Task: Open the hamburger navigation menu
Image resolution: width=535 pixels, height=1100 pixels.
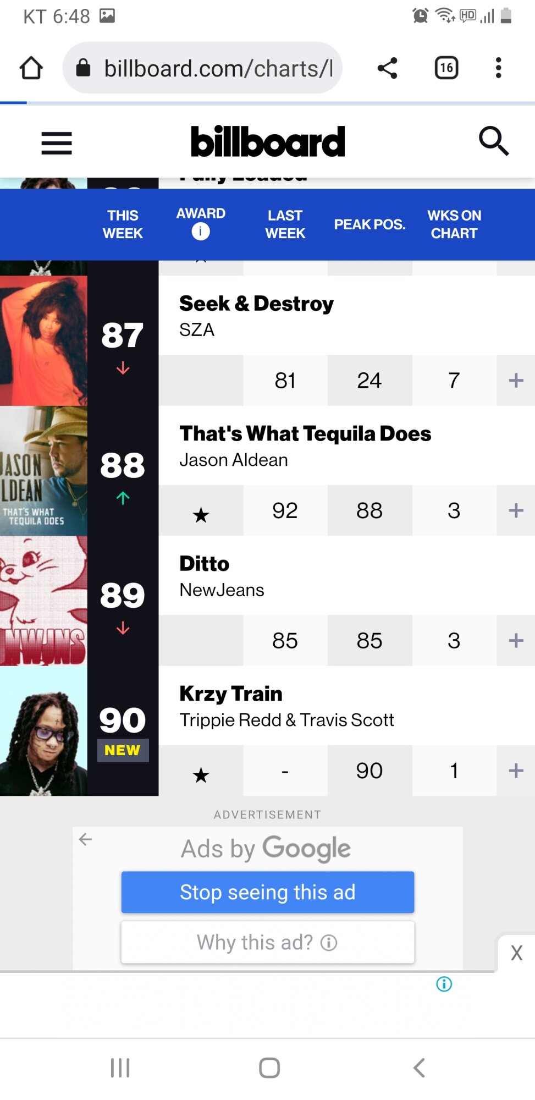Action: pyautogui.click(x=57, y=143)
